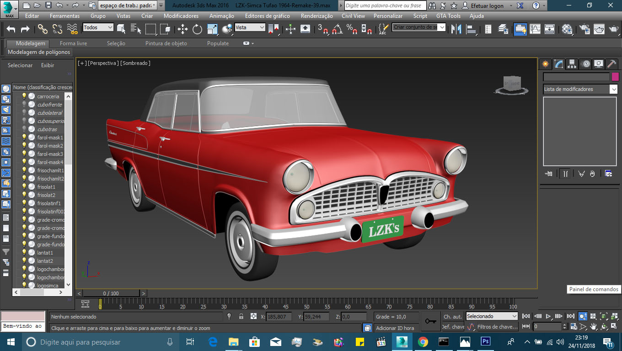
Task: Toggle the angle snap icon
Action: pyautogui.click(x=338, y=29)
